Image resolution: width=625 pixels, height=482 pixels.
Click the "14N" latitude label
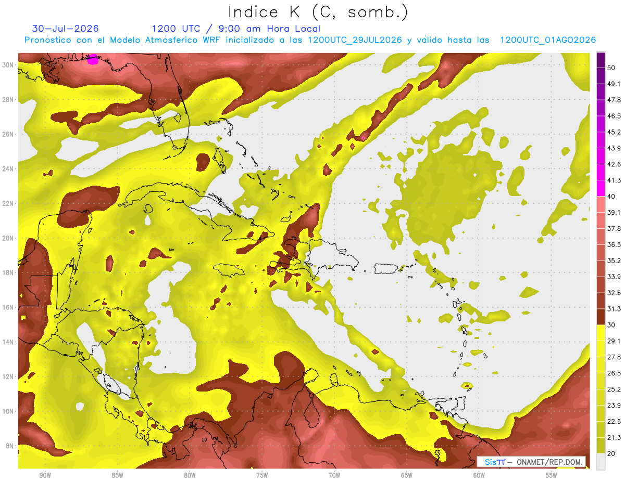(8, 342)
